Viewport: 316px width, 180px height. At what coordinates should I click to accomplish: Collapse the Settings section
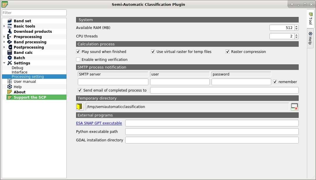click(4, 63)
